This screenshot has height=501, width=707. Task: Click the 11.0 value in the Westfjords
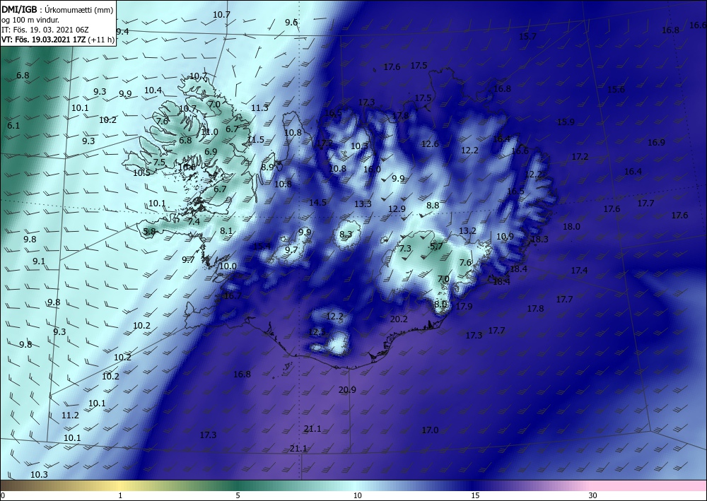coord(210,132)
